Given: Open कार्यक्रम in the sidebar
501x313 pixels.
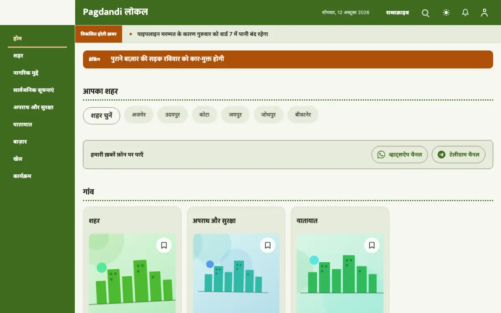Looking at the screenshot, I should 37,176.
